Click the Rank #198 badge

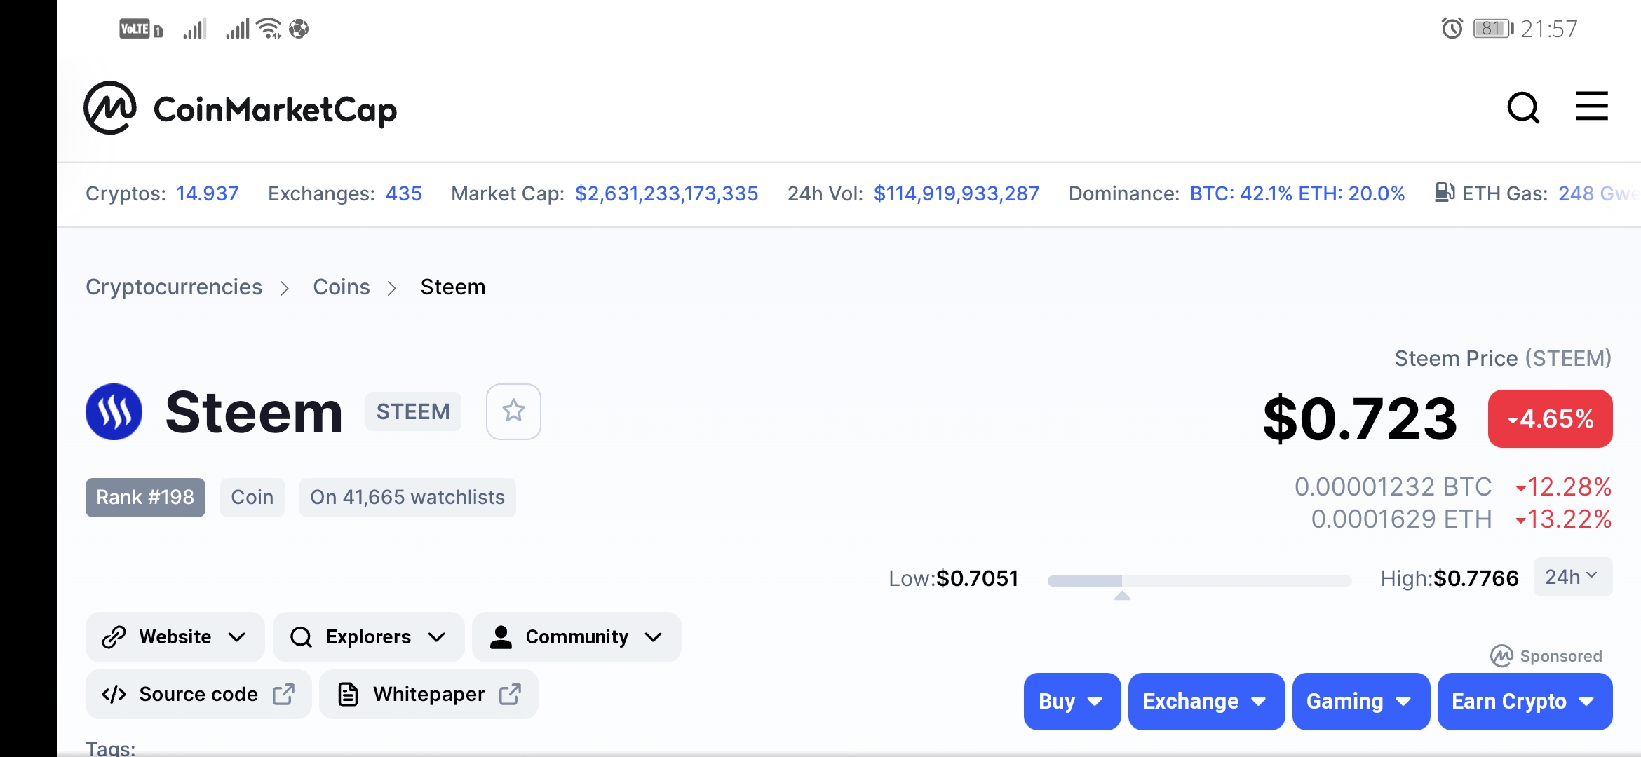(145, 498)
